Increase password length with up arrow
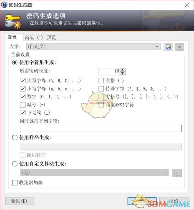Viewport: 194px width, 210px height. (x=123, y=70)
